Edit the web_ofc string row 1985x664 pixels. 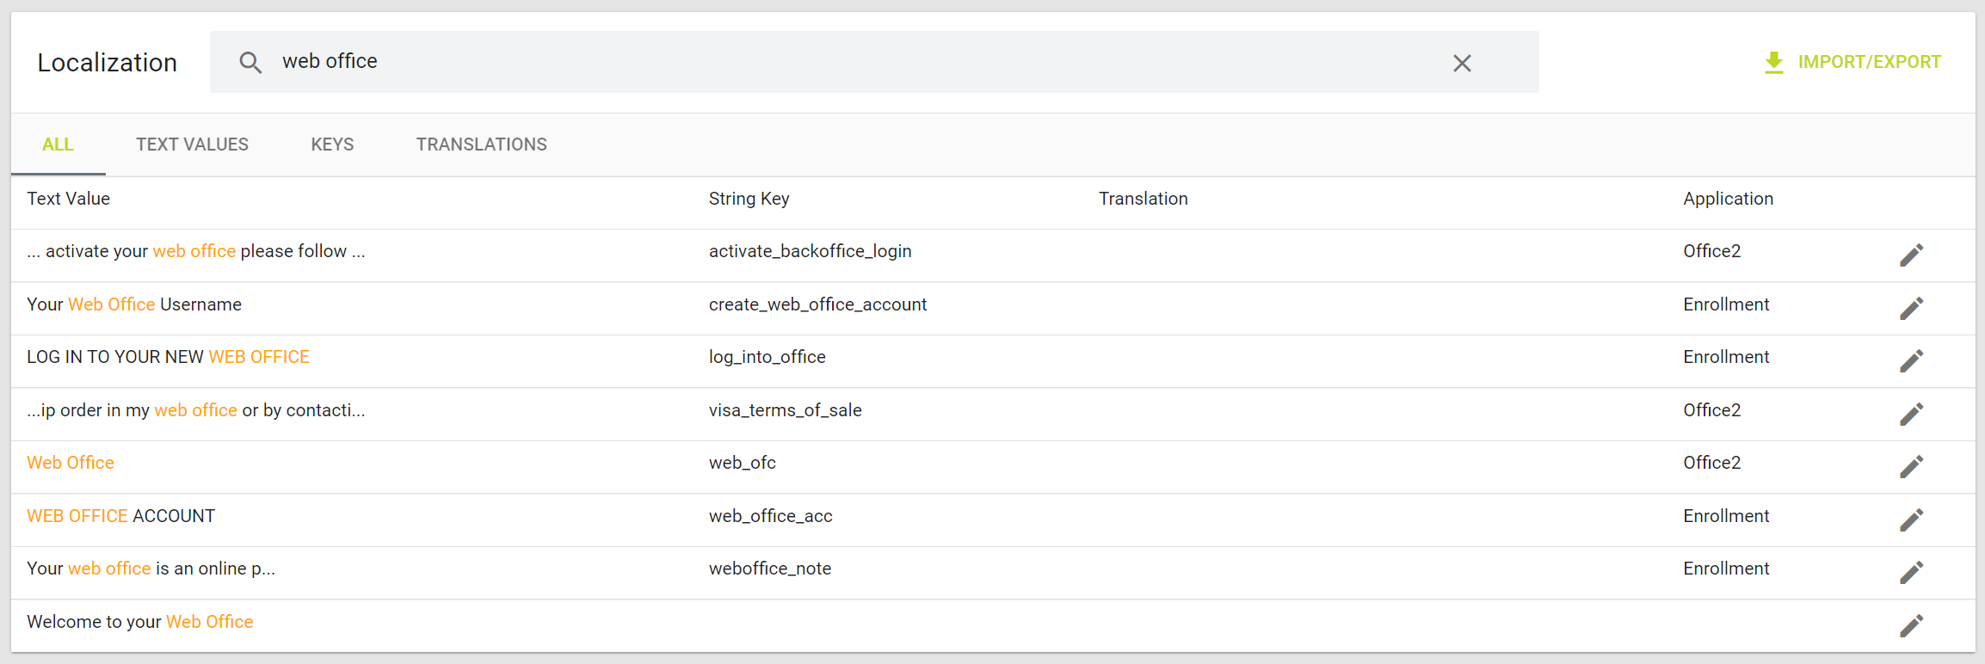point(1911,466)
